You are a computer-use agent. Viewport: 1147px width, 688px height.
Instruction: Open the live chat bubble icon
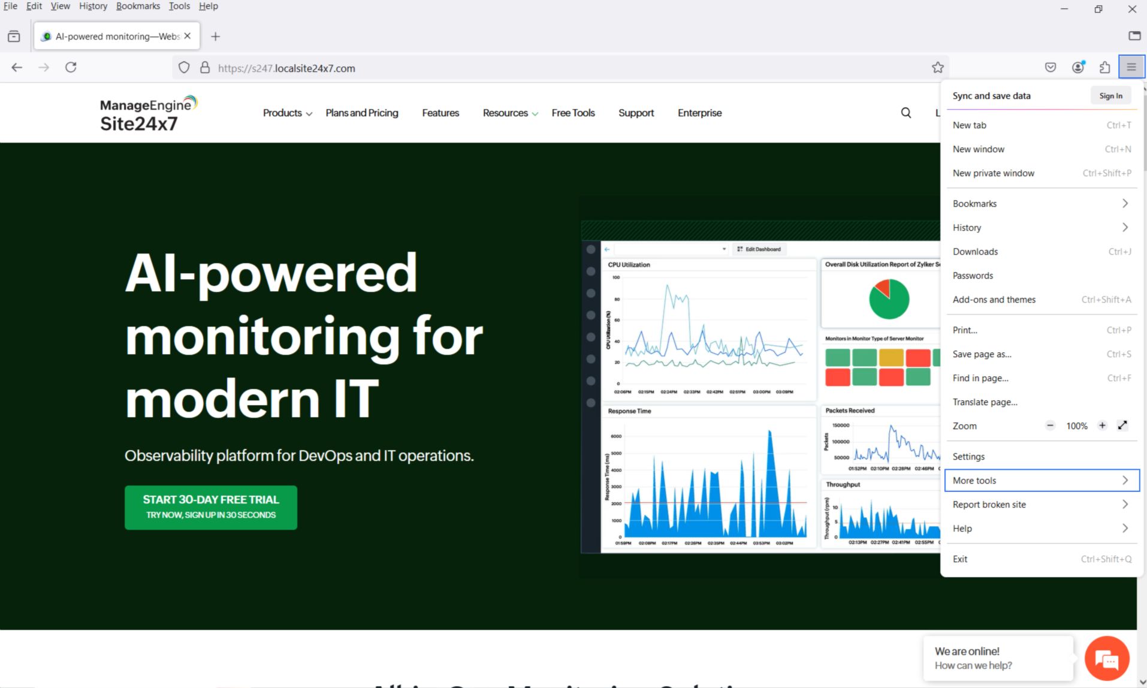[1106, 659]
